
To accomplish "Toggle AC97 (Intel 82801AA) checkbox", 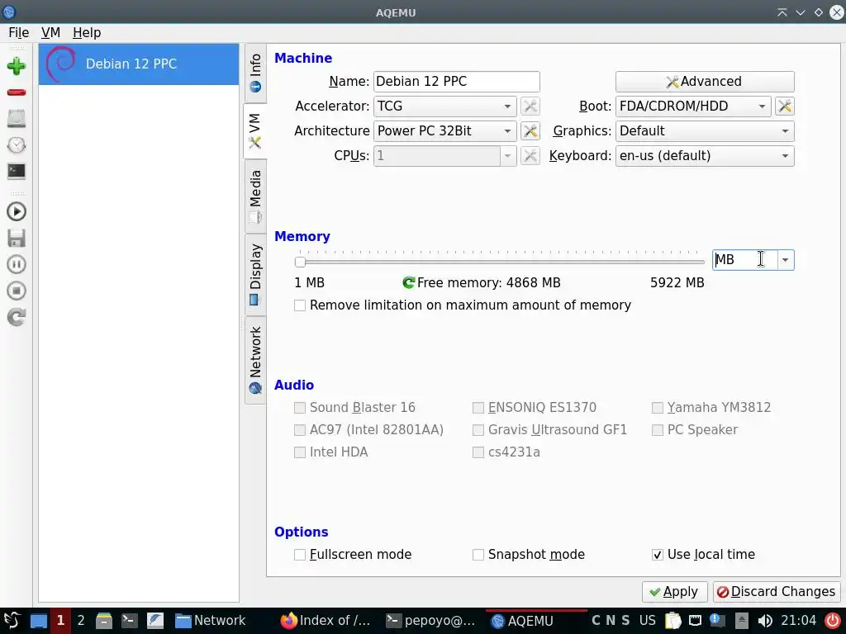I will point(300,430).
